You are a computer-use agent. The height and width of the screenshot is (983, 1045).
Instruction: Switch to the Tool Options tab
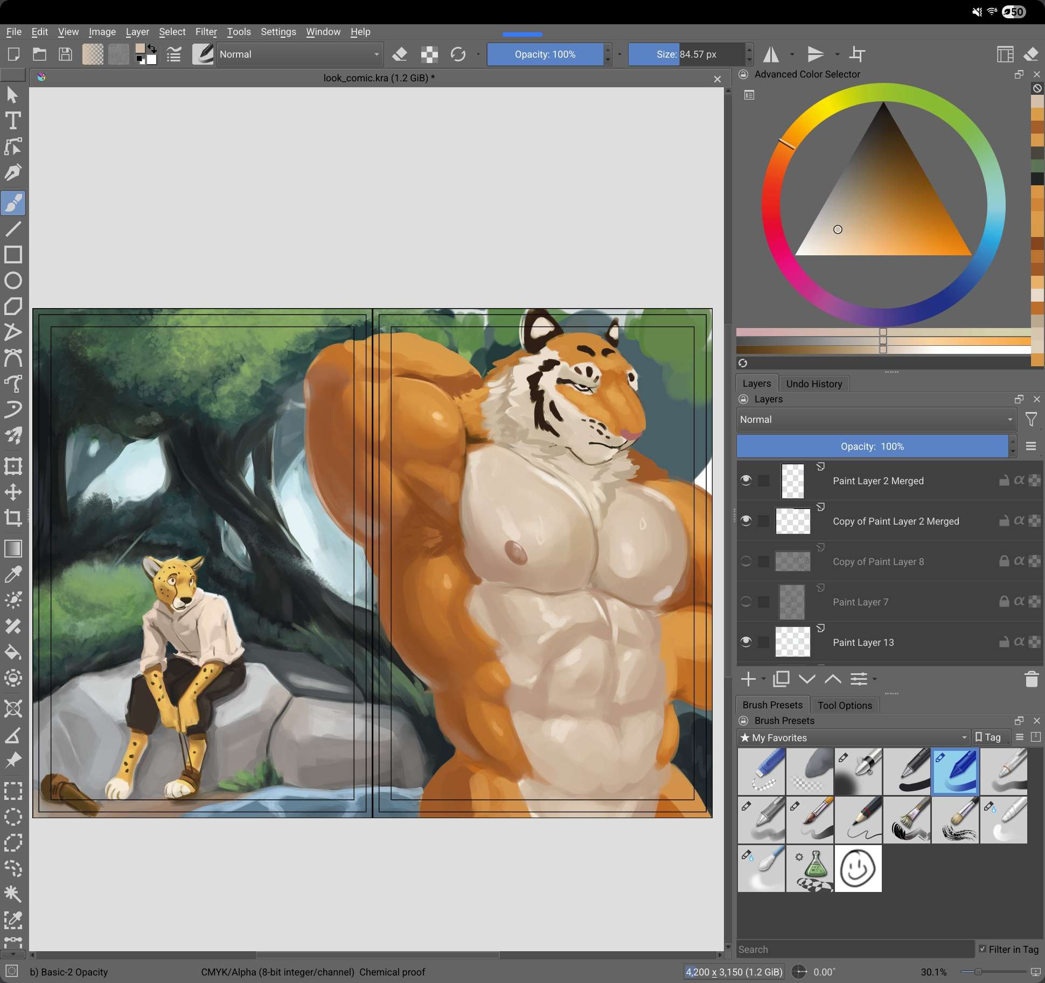click(844, 705)
